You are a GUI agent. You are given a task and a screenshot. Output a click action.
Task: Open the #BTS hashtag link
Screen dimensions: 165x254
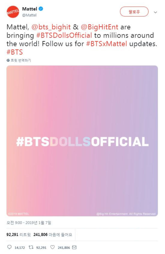pos(15,52)
